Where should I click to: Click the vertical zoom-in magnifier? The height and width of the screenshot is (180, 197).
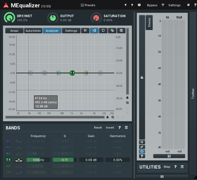127,103
